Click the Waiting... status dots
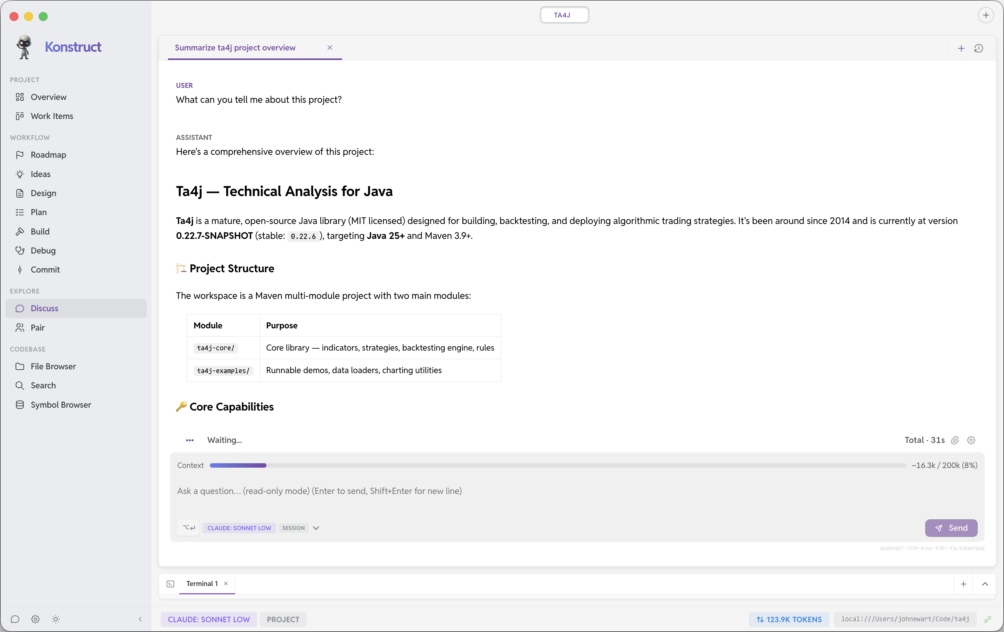Screen dimensions: 1004x632 click(190, 440)
